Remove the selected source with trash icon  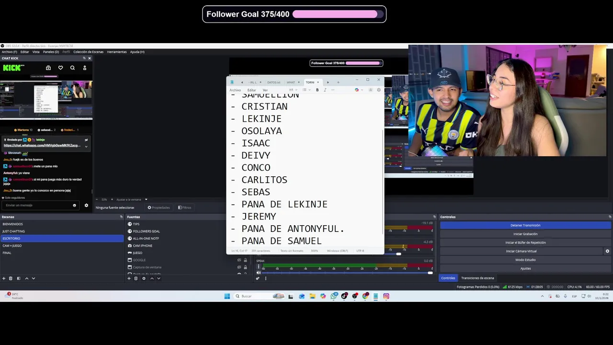point(136,278)
